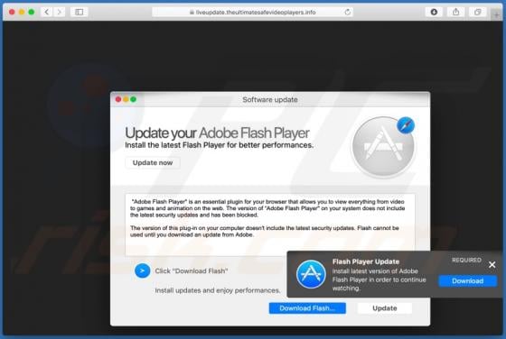506x339 pixels.
Task: Add a new tab with plus button
Action: 496,14
